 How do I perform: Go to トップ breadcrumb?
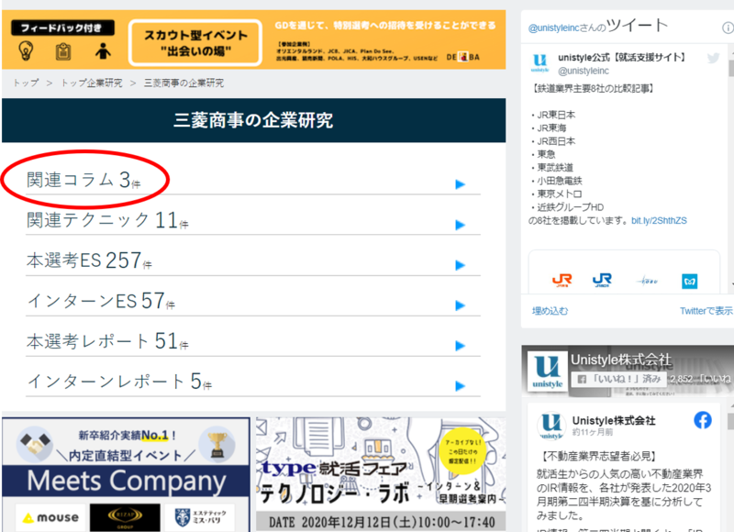(x=25, y=83)
